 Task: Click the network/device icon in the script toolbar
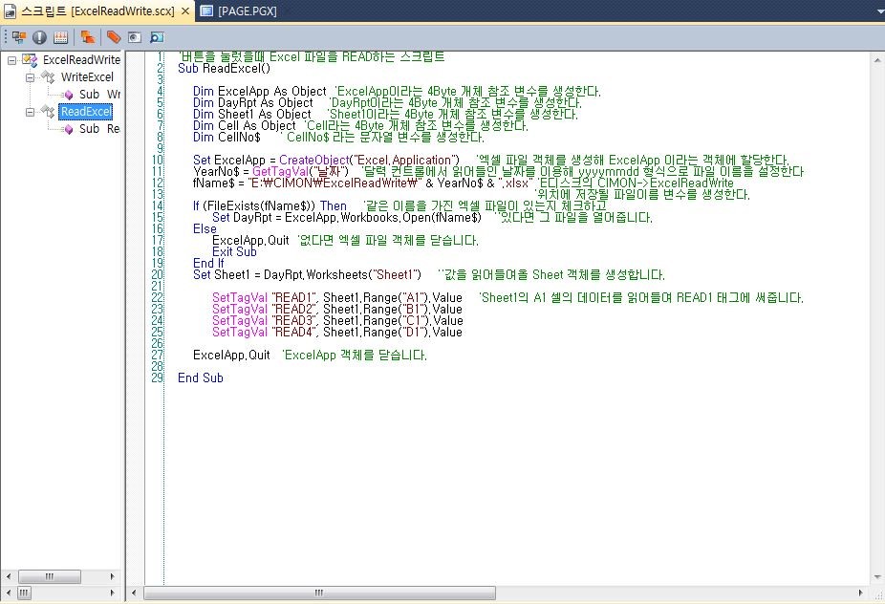[x=18, y=37]
